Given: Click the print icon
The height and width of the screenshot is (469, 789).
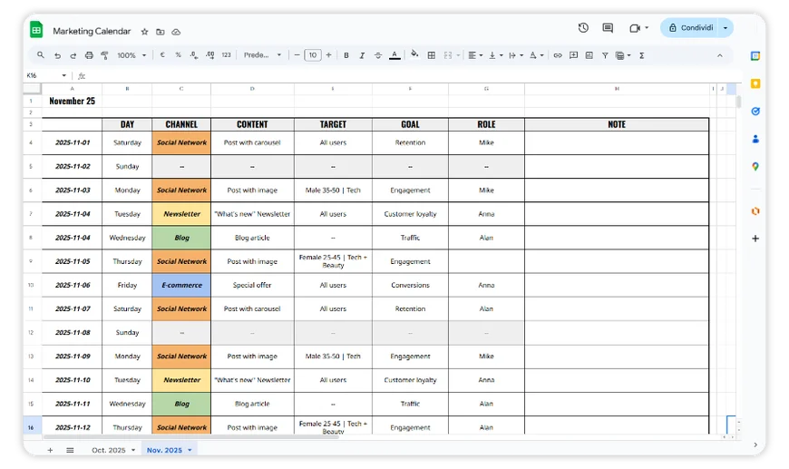Looking at the screenshot, I should tap(89, 55).
